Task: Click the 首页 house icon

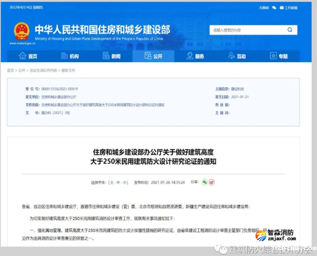Action: pos(22,56)
